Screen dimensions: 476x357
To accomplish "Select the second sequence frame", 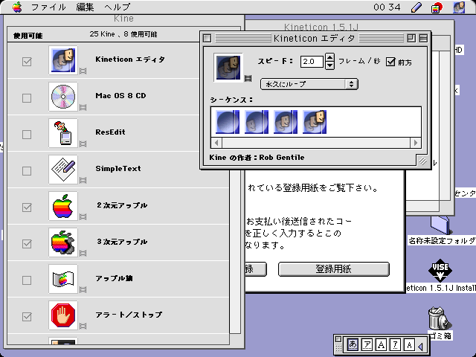I will tap(257, 122).
